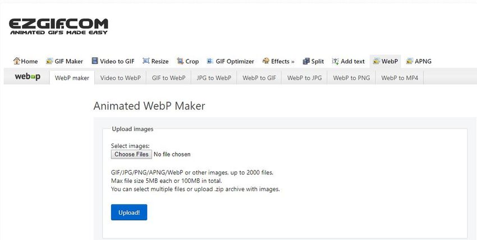Open the GIF Optimizer tool
The height and width of the screenshot is (240, 477).
230,61
